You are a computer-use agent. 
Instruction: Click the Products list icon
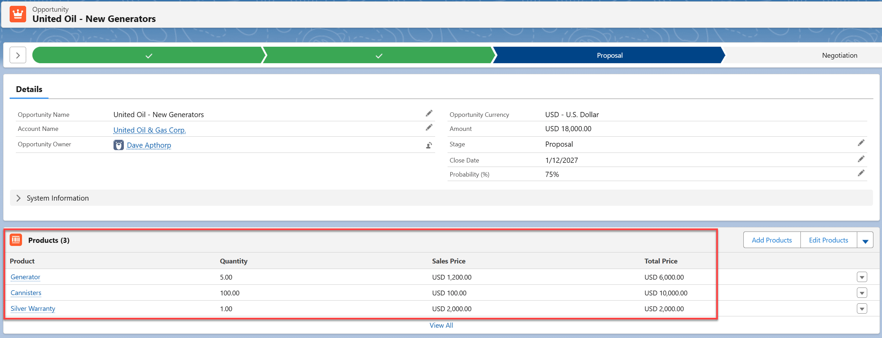16,240
